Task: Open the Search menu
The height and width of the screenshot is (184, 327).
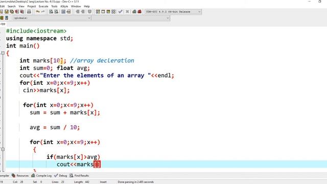Action: click(x=12, y=6)
